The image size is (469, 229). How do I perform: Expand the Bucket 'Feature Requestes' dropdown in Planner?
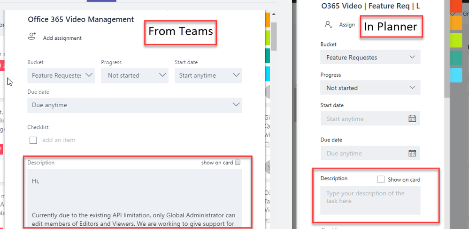[370, 57]
